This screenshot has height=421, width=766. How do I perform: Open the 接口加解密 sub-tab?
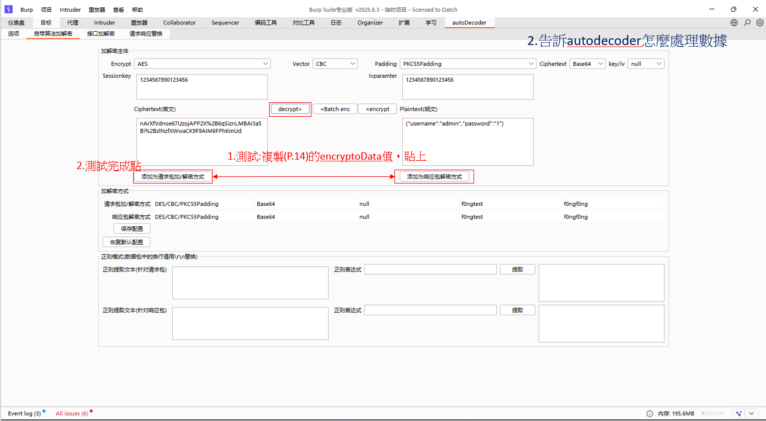pos(101,34)
